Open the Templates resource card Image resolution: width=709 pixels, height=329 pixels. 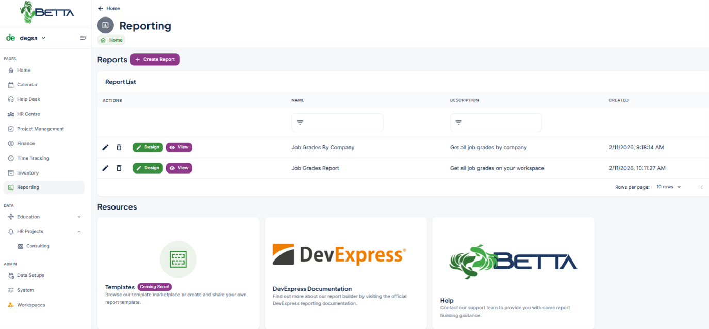pyautogui.click(x=178, y=273)
